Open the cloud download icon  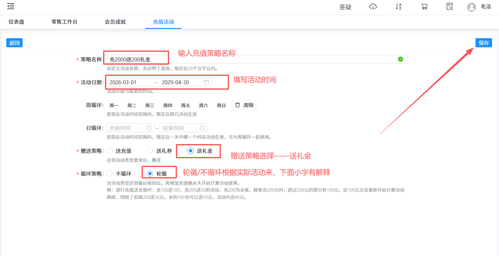(373, 7)
